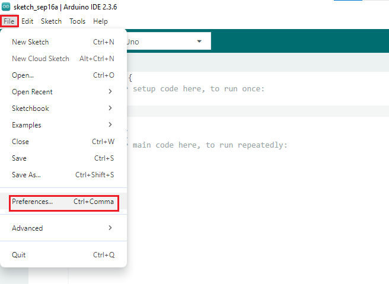Select Save menu entry

63,158
